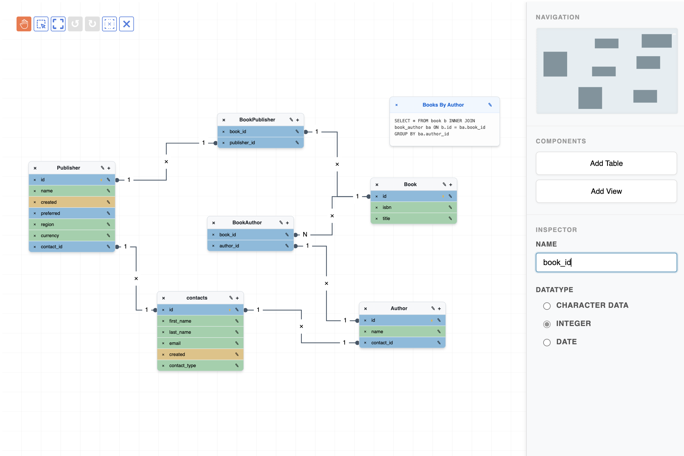Click the Books By Author SQL text

tap(440, 127)
